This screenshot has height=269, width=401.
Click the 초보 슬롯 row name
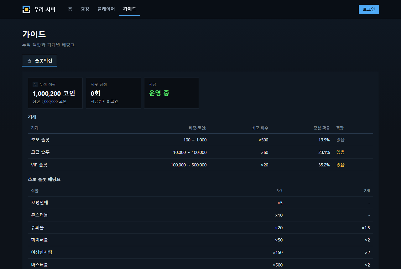point(40,140)
